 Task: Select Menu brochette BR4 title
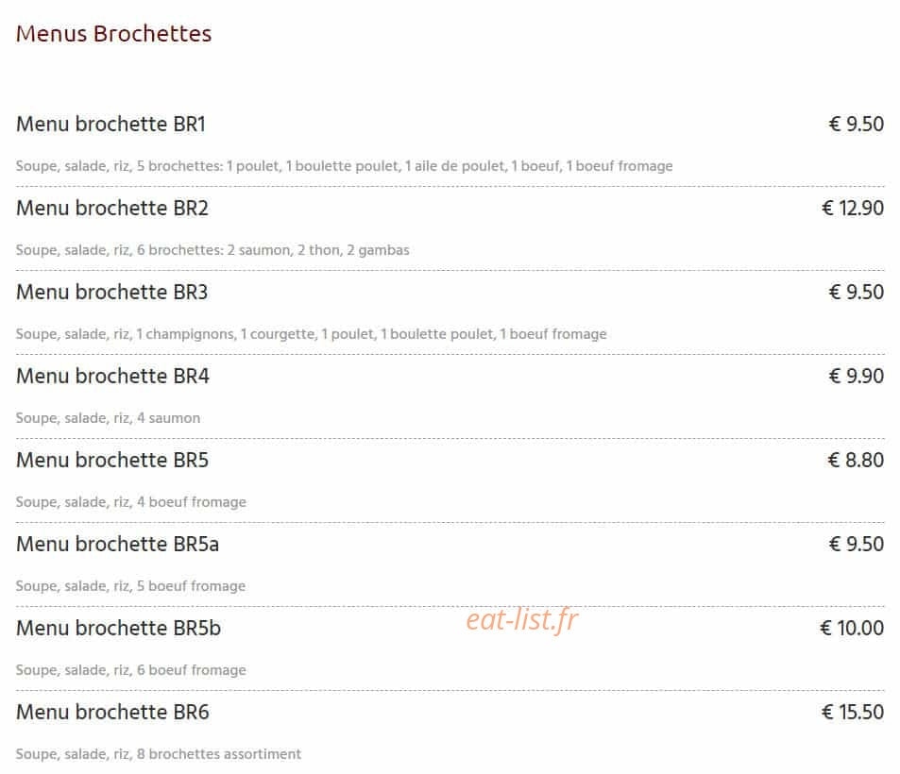pyautogui.click(x=112, y=376)
